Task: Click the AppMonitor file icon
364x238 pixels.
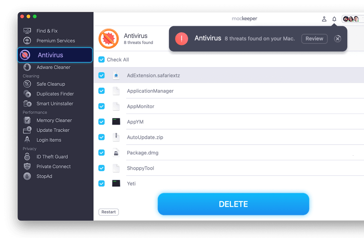Action: tap(116, 106)
